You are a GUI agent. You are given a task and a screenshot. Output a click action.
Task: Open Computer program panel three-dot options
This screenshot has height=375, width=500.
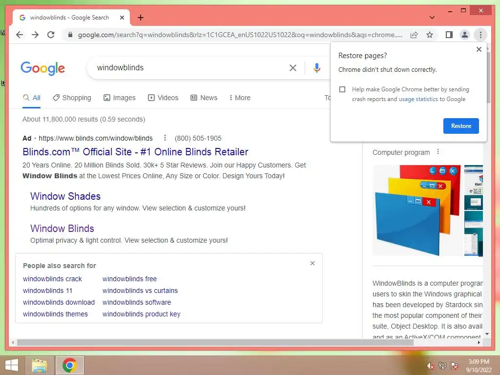pos(438,152)
